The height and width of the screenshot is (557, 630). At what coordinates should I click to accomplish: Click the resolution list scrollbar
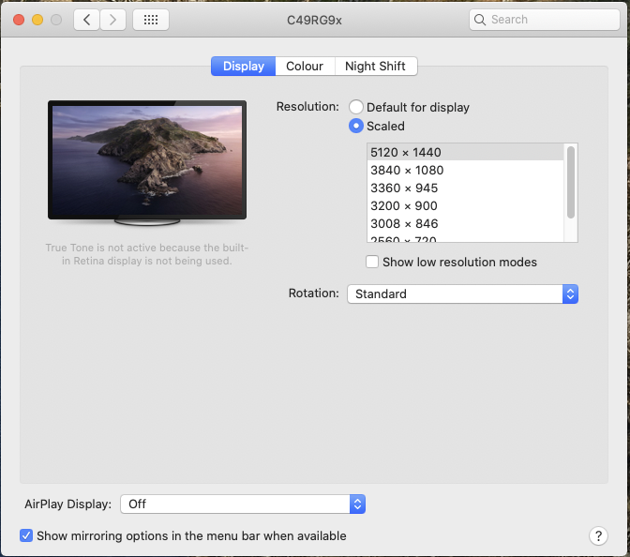571,183
